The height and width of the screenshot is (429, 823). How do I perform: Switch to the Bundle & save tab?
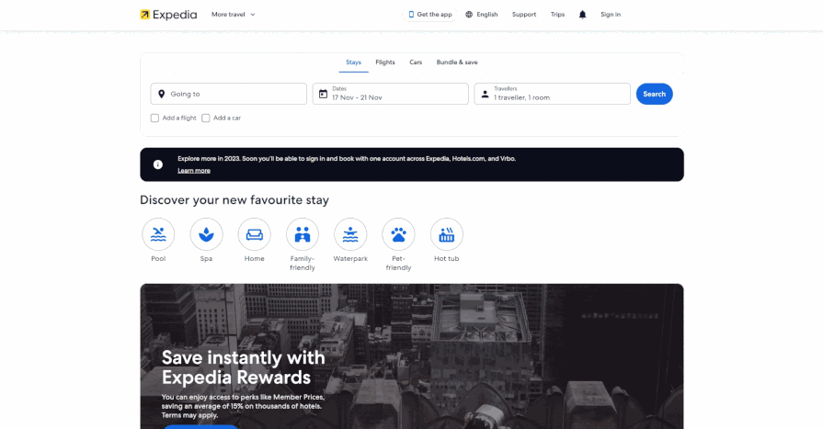click(x=457, y=62)
